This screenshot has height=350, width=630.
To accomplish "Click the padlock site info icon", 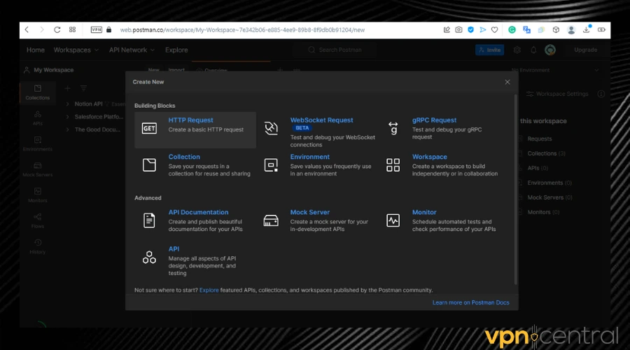I will coord(109,29).
